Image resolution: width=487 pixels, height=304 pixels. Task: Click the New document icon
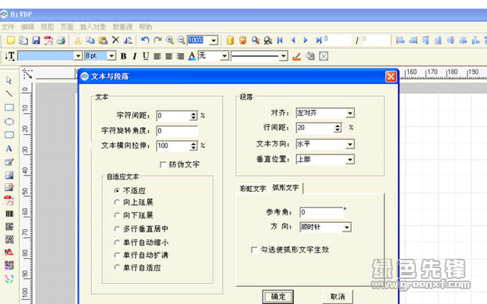tap(11, 40)
